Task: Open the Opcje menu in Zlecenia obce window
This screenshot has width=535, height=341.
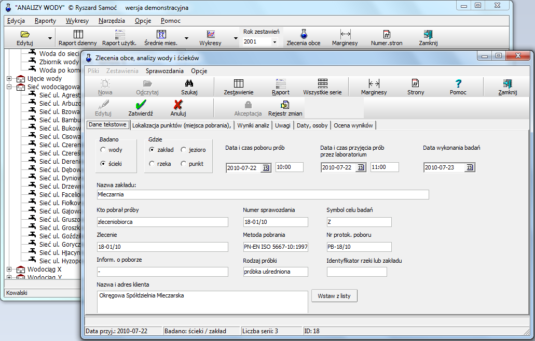Action: pos(199,71)
